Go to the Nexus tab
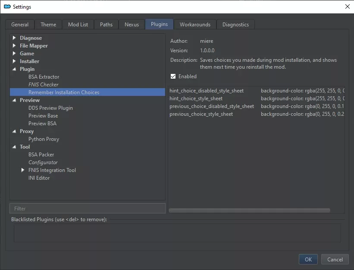354x270 pixels. [132, 25]
